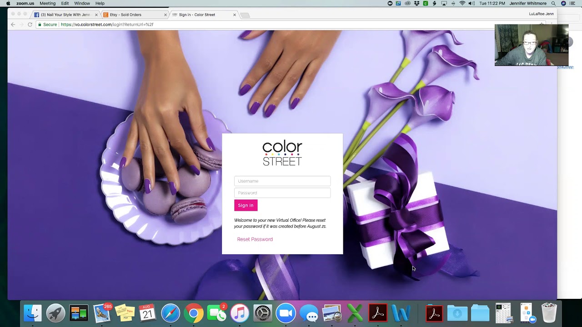
Task: Open the Window menu
Action: click(82, 3)
